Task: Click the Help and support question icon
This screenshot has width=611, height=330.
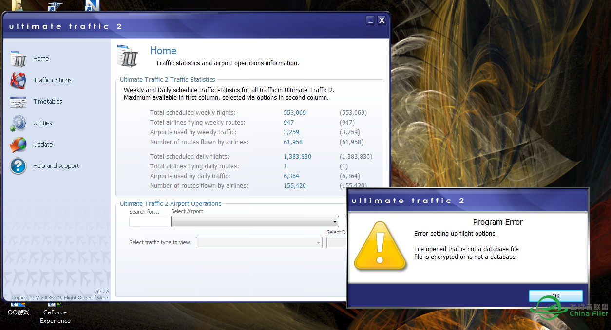Action: (x=18, y=166)
